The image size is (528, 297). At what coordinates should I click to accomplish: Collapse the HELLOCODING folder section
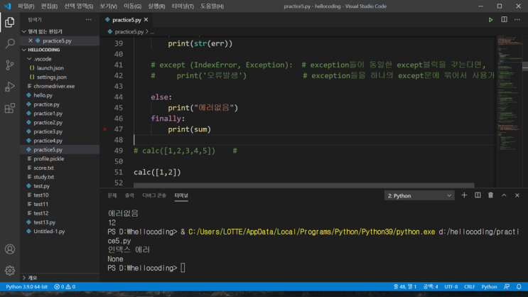[x=24, y=50]
